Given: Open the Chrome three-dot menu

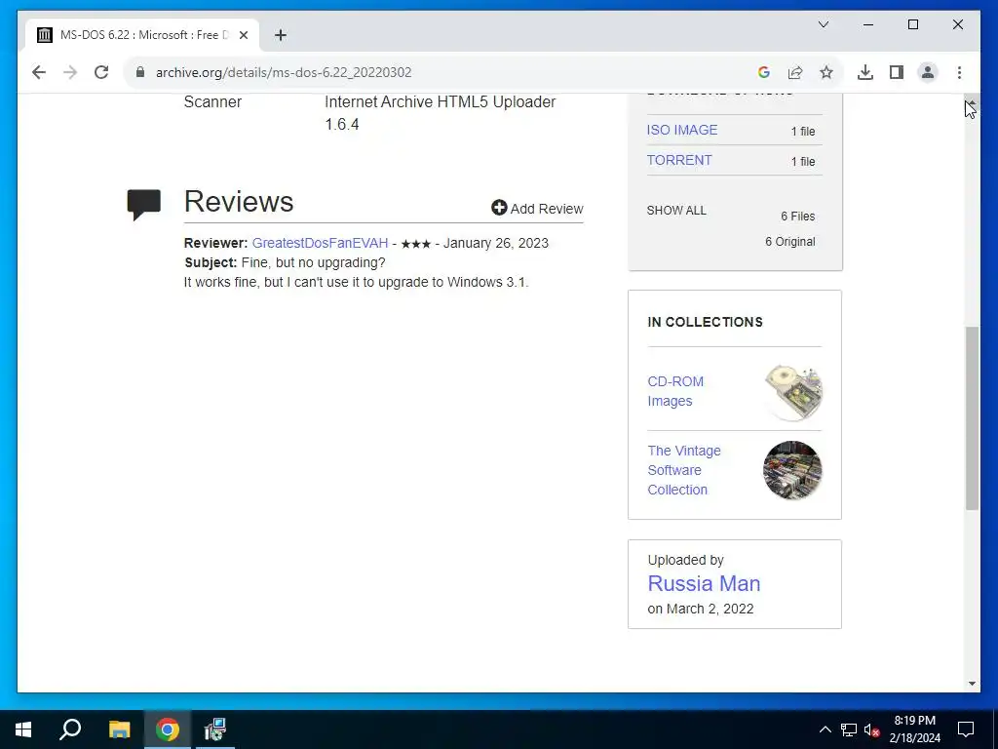Looking at the screenshot, I should (x=959, y=72).
